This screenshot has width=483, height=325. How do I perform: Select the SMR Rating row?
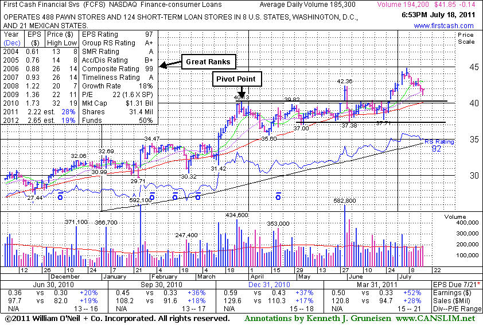[x=118, y=52]
